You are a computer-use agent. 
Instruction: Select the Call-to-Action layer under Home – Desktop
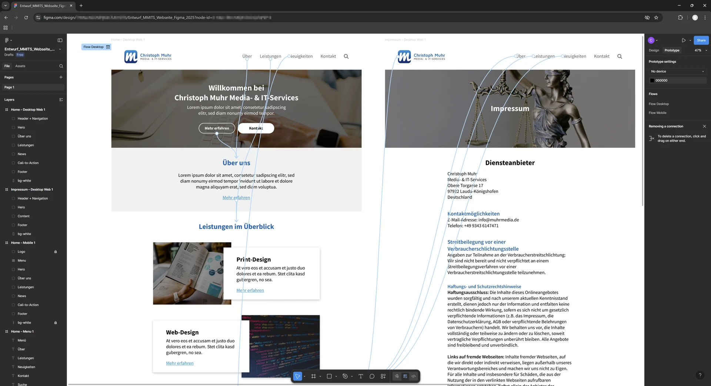[x=28, y=163]
